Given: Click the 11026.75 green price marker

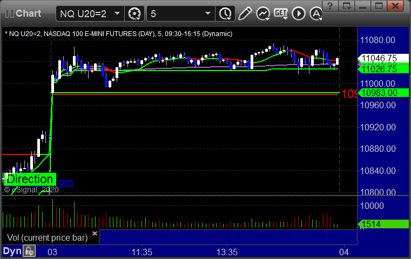Looking at the screenshot, I should coord(383,69).
